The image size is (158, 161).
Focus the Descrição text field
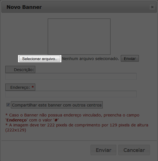tap(71, 76)
